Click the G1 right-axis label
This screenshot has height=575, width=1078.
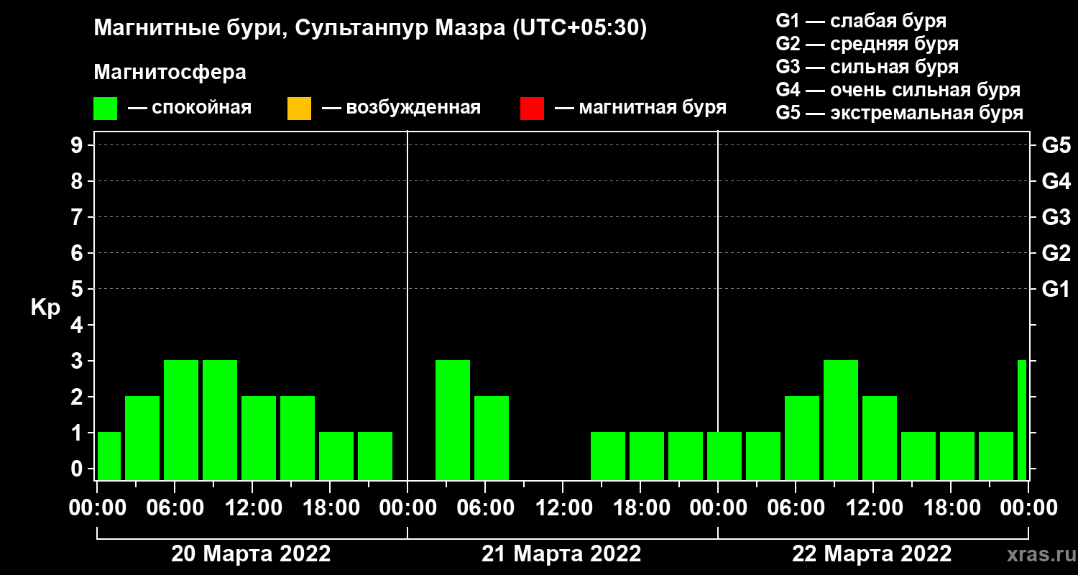(x=1056, y=289)
